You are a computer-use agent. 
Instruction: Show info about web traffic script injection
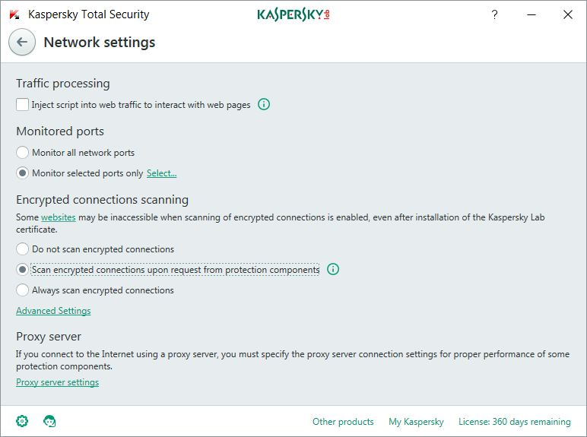[x=264, y=104]
